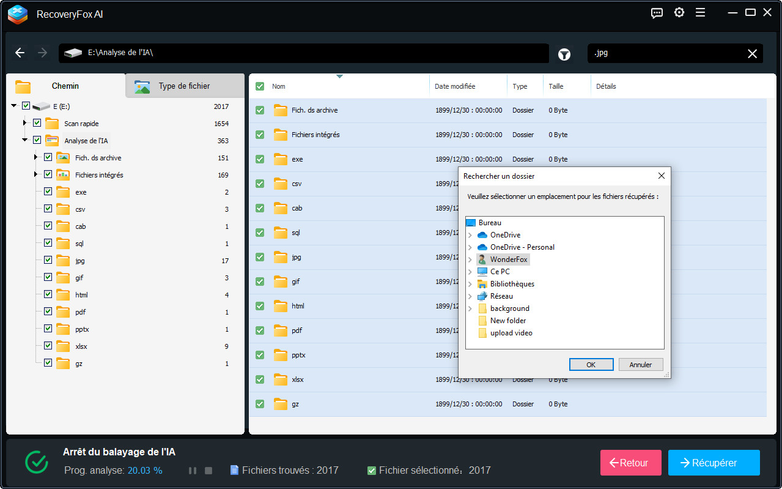Image resolution: width=782 pixels, height=489 pixels.
Task: Expand Fich. ds archive tree node
Action: point(36,157)
